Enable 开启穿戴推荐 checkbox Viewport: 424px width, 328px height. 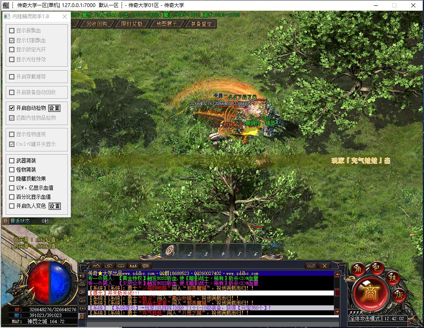12,77
